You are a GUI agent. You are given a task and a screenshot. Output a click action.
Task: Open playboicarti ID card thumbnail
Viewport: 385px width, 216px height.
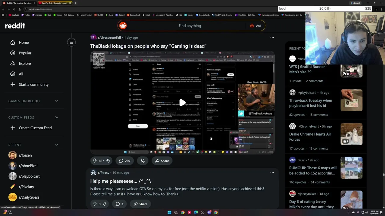click(351, 100)
